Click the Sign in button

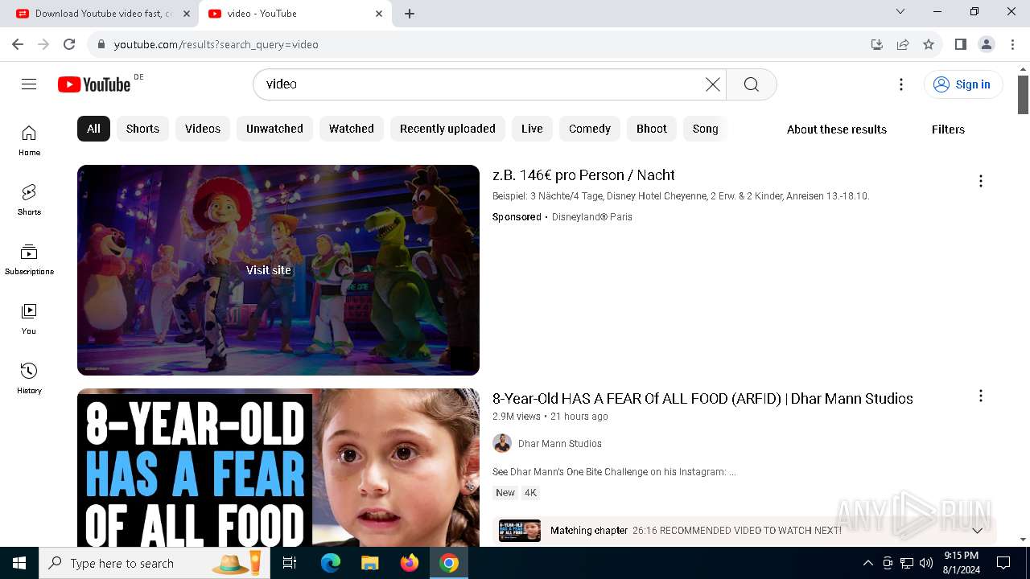(x=963, y=84)
